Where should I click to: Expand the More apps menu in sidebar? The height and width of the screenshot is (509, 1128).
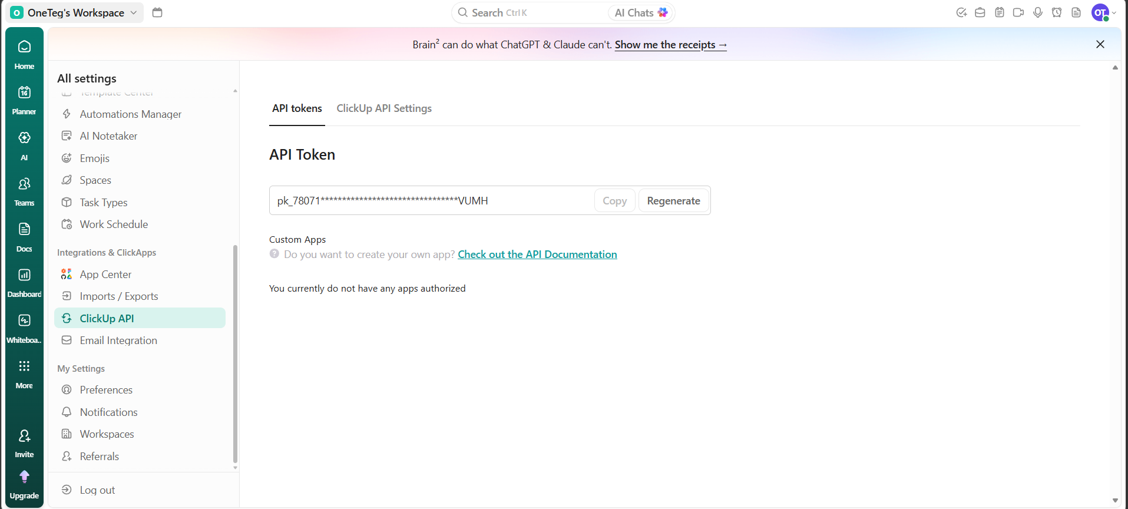(24, 374)
